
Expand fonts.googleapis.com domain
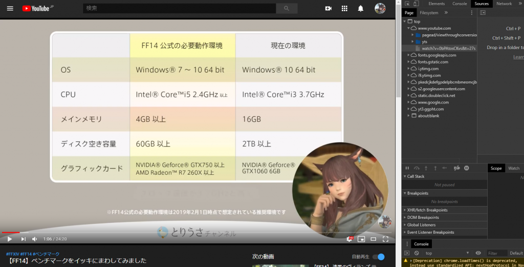408,55
